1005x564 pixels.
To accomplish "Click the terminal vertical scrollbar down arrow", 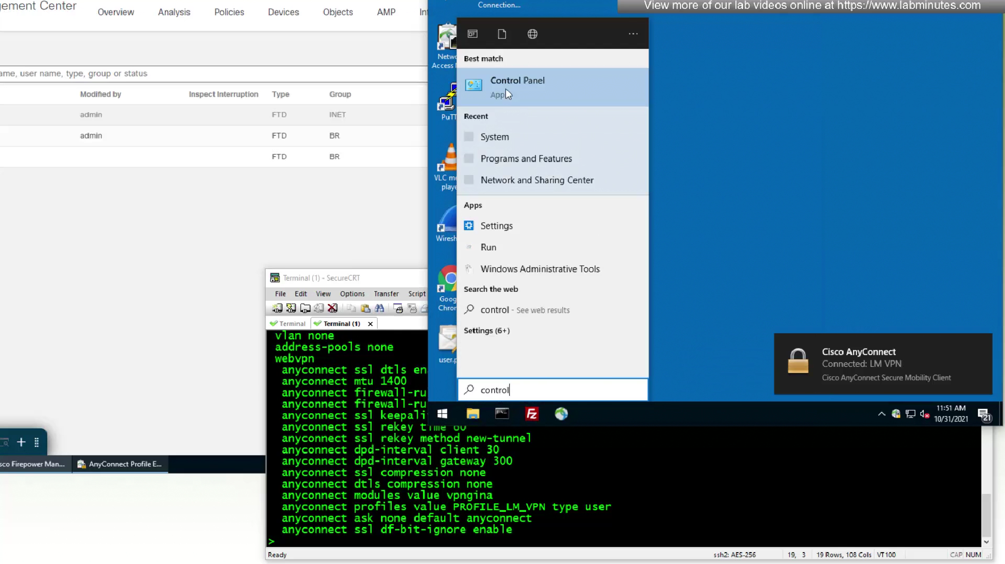I will (986, 542).
